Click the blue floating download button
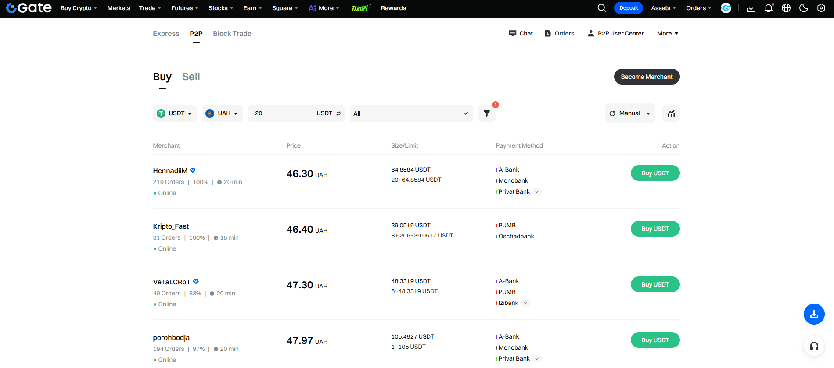 814,314
